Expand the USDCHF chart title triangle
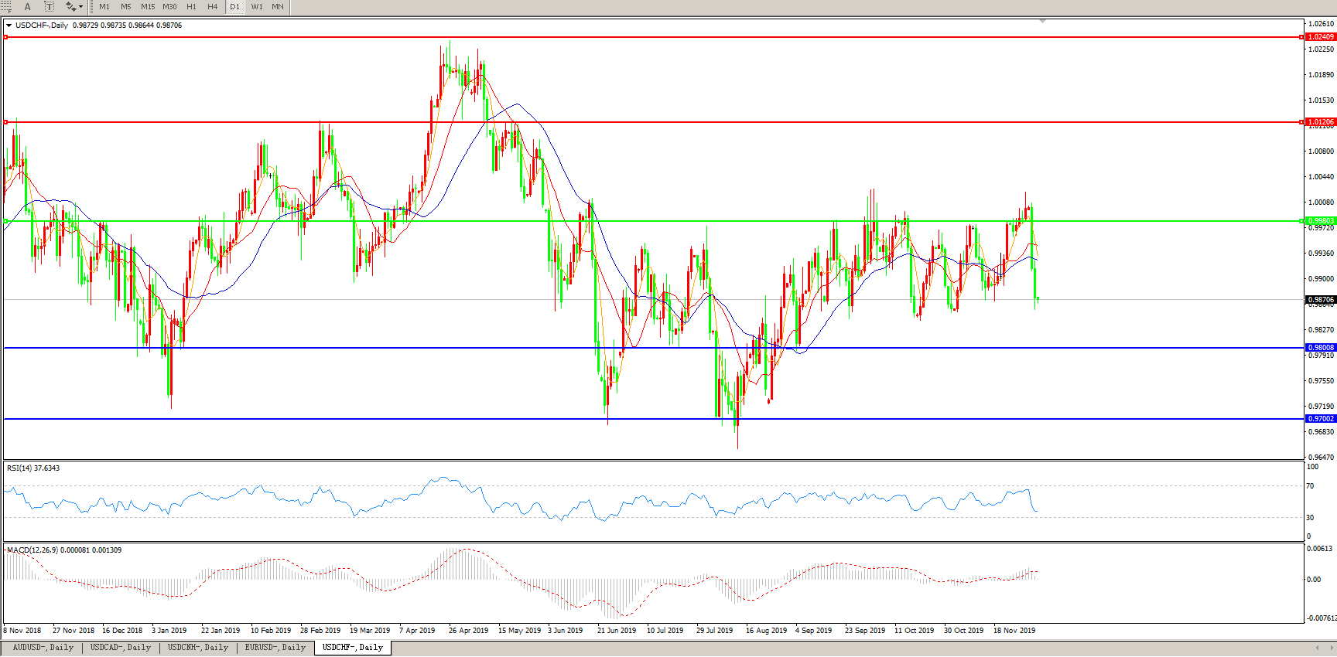This screenshot has height=657, width=1337. (9, 26)
